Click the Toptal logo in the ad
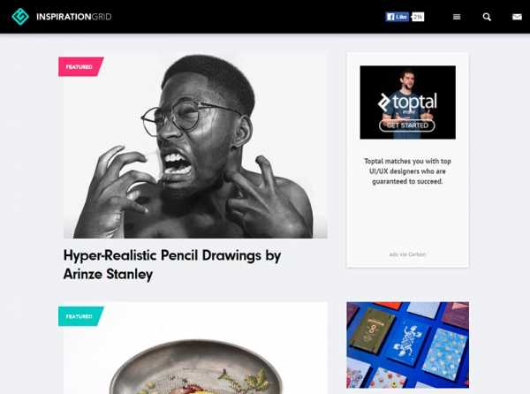 click(407, 102)
